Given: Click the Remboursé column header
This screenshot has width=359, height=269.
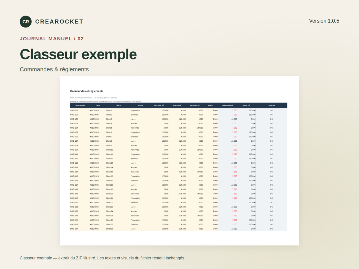Looking at the screenshot, I should click(194, 105).
